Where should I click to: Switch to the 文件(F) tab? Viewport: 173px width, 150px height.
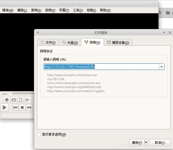coord(48,43)
